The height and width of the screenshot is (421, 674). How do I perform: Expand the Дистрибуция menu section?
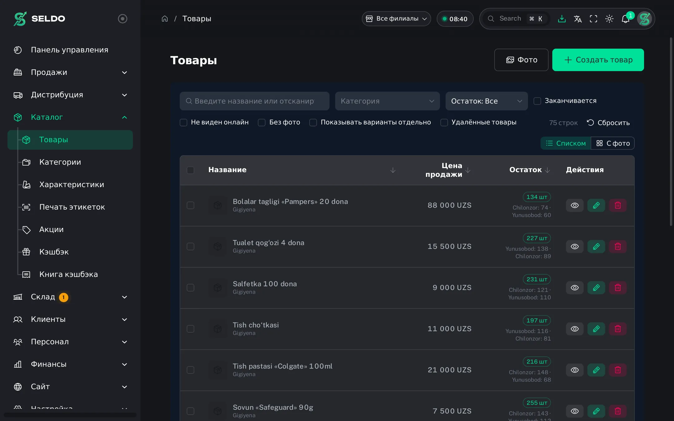[x=70, y=95]
